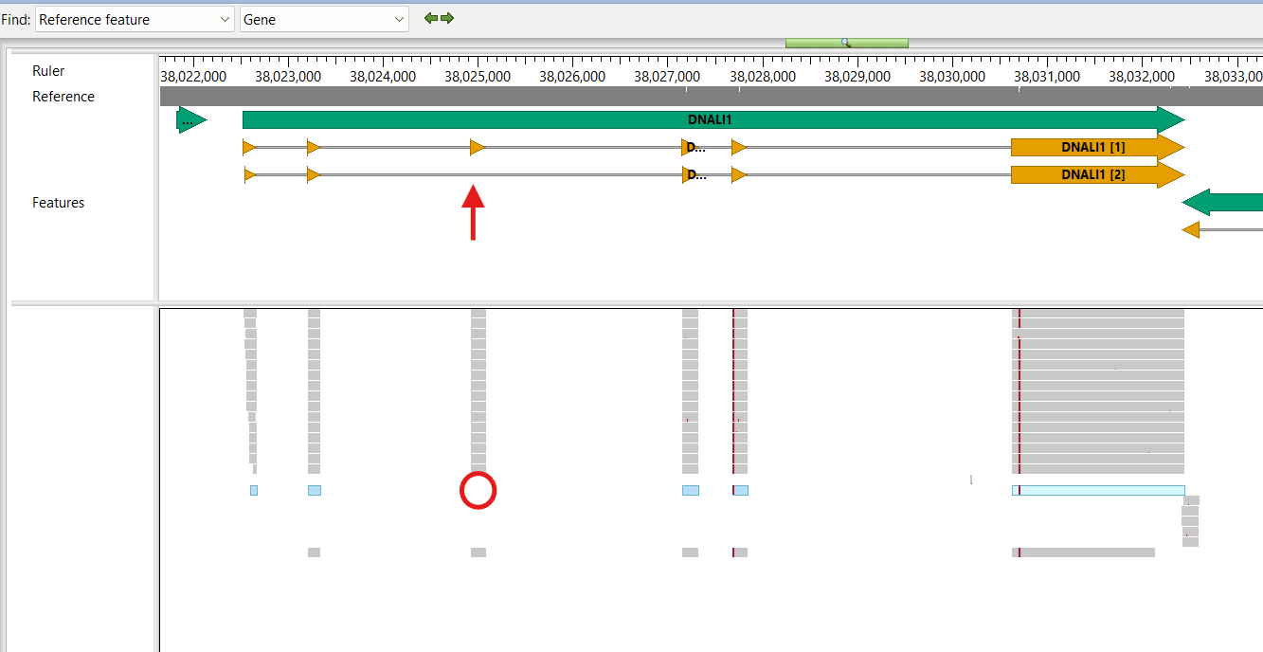Click inside the red circle in reads track
This screenshot has width=1263, height=652.
(x=478, y=491)
